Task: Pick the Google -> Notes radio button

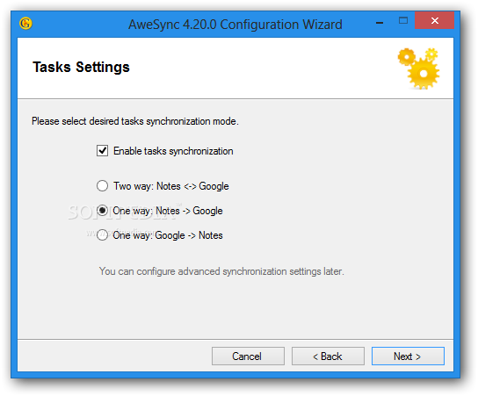Action: [102, 235]
